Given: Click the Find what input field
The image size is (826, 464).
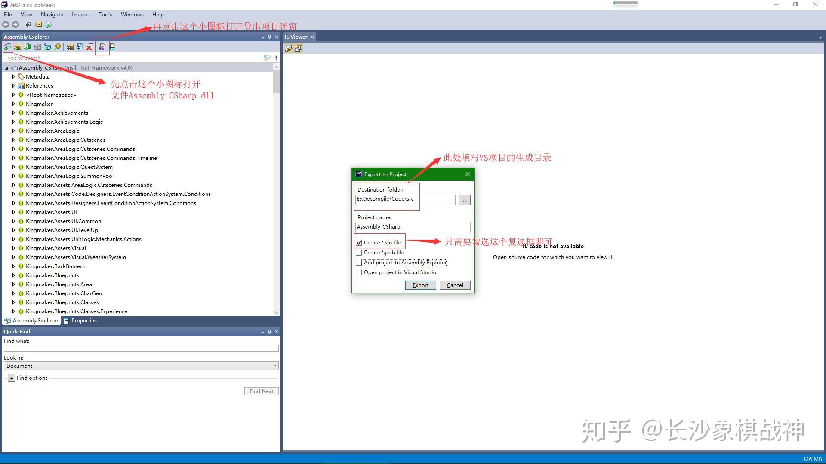Looking at the screenshot, I should (x=141, y=348).
